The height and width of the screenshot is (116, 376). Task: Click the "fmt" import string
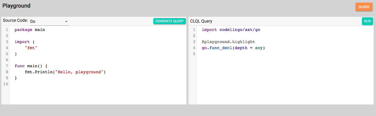click(x=31, y=48)
